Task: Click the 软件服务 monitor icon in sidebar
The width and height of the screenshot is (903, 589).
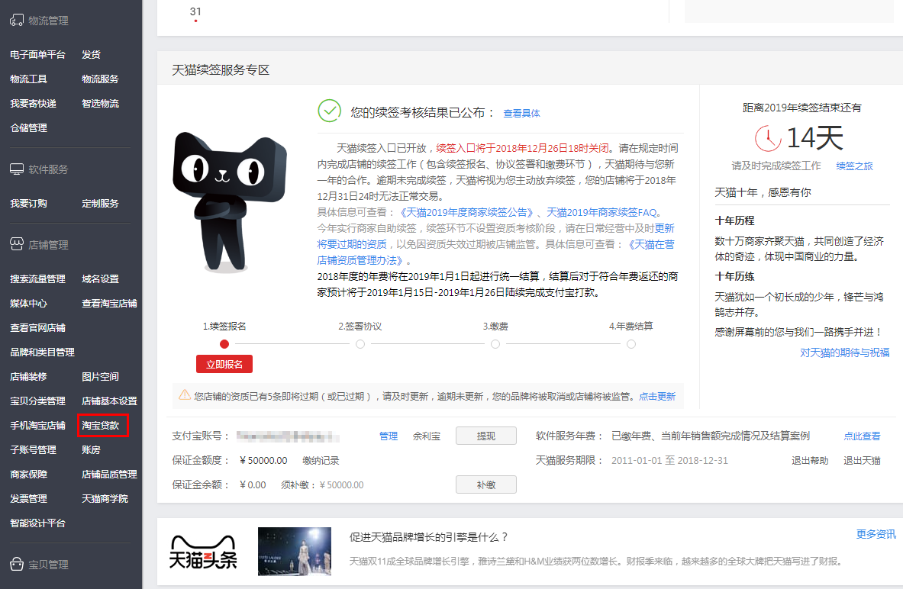Action: [x=17, y=169]
